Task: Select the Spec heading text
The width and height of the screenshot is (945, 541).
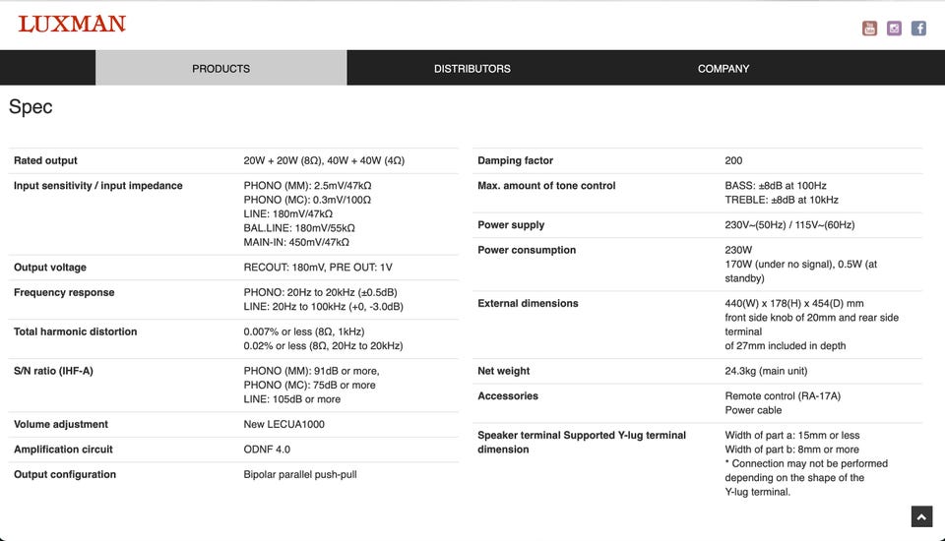Action: coord(31,106)
